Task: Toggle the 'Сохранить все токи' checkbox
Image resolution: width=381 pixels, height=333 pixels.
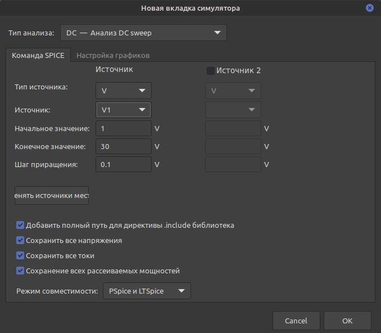Action: (21, 256)
